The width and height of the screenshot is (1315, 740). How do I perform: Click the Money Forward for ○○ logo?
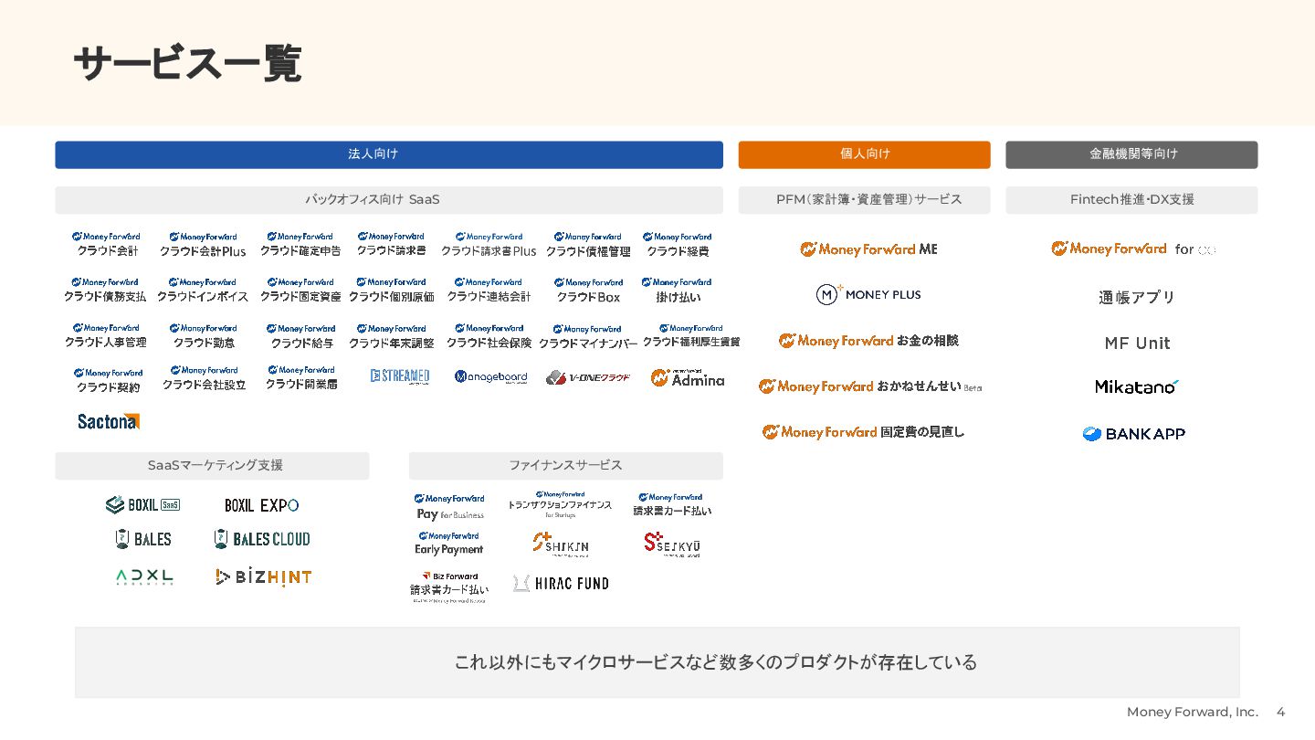point(1133,248)
